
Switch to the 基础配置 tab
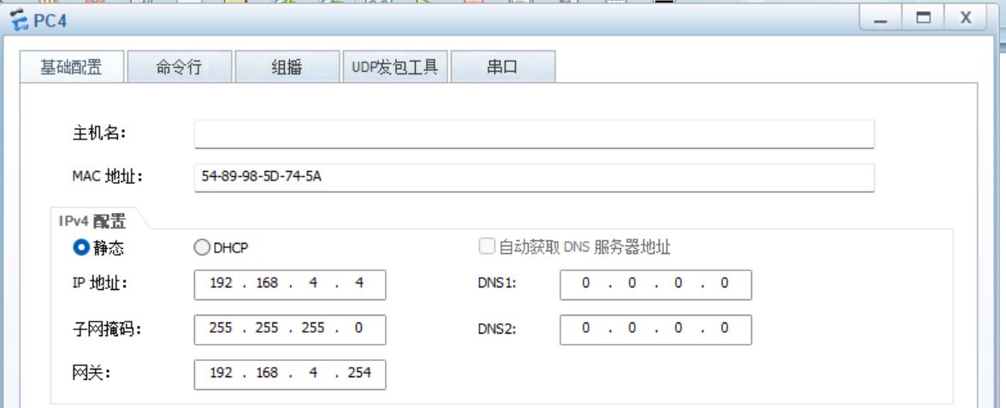pyautogui.click(x=71, y=67)
